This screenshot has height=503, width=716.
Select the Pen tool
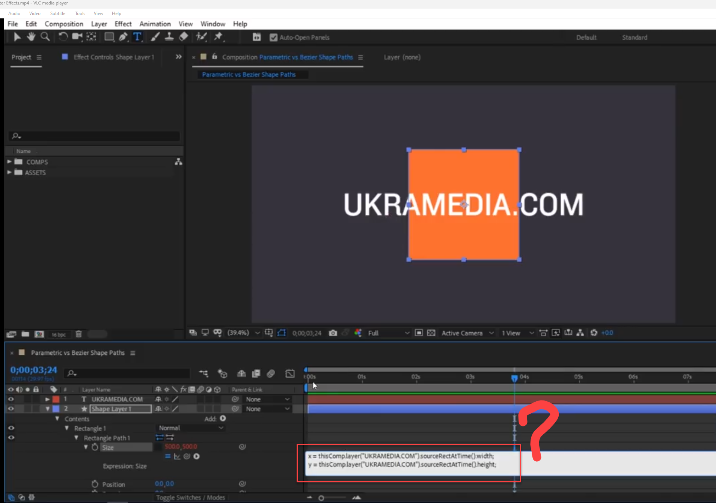(x=123, y=37)
